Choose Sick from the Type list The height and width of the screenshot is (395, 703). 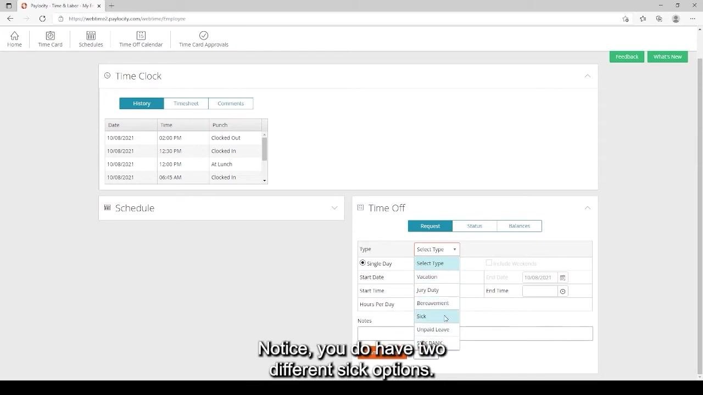pos(437,316)
